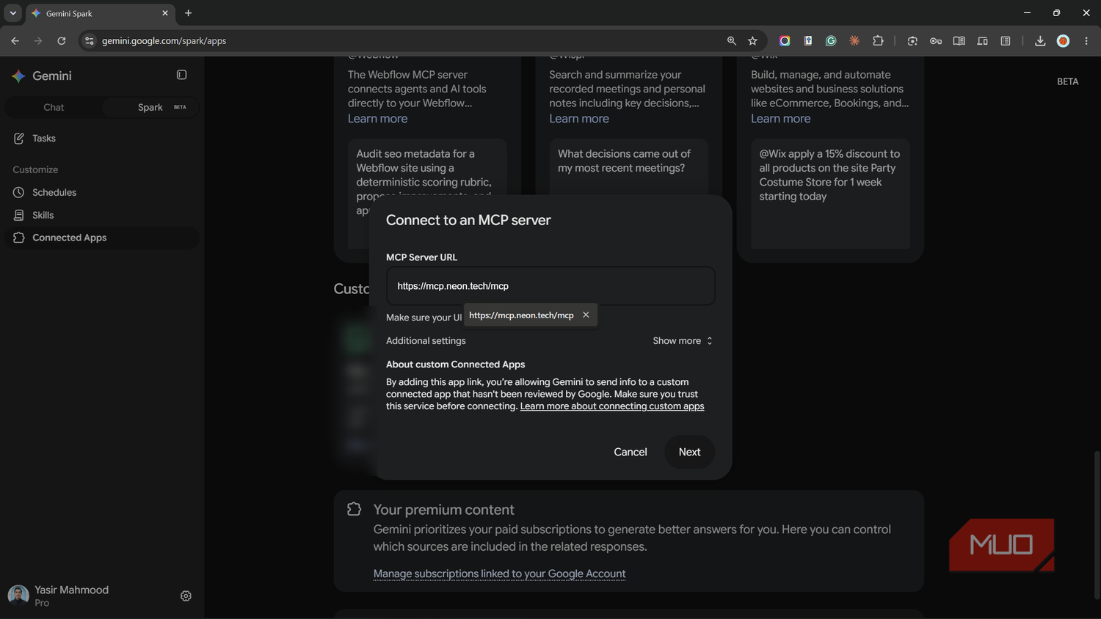This screenshot has height=619, width=1101.
Task: Click the Yasir Mahmood profile avatar
Action: tap(18, 595)
